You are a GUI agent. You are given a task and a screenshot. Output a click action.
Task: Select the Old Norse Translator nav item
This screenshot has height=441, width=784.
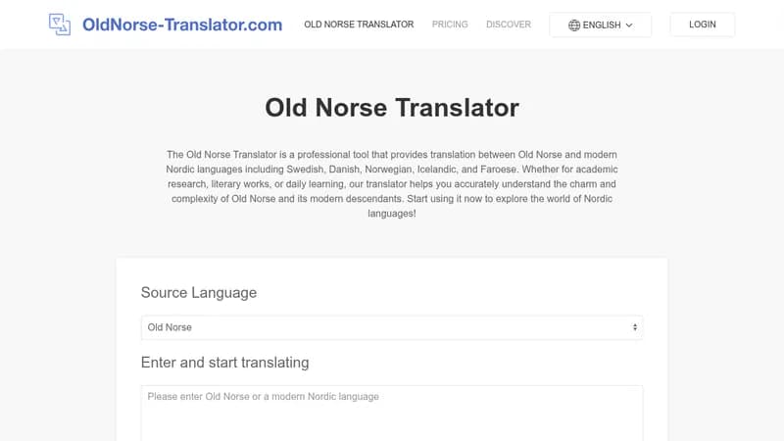pyautogui.click(x=359, y=24)
